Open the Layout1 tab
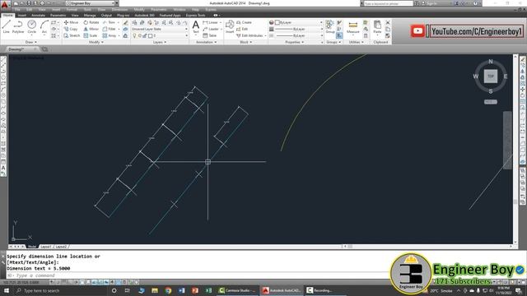Image resolution: width=527 pixels, height=296 pixels. (46, 247)
